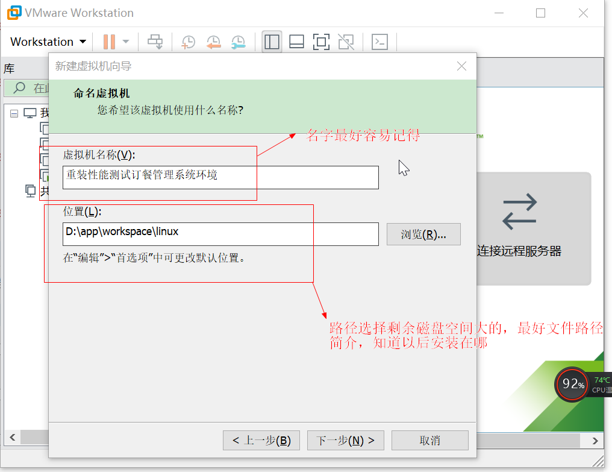Click the library scrollbar left arrow
The height and width of the screenshot is (472, 612).
(13, 437)
